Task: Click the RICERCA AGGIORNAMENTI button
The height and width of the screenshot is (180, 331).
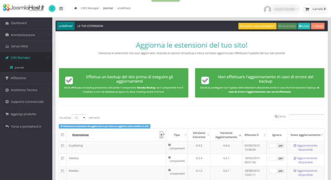Action: pyautogui.click(x=257, y=26)
